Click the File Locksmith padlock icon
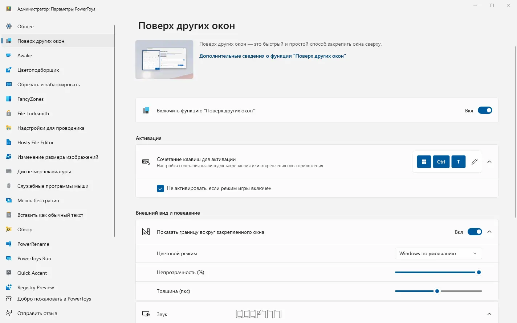 (9, 113)
